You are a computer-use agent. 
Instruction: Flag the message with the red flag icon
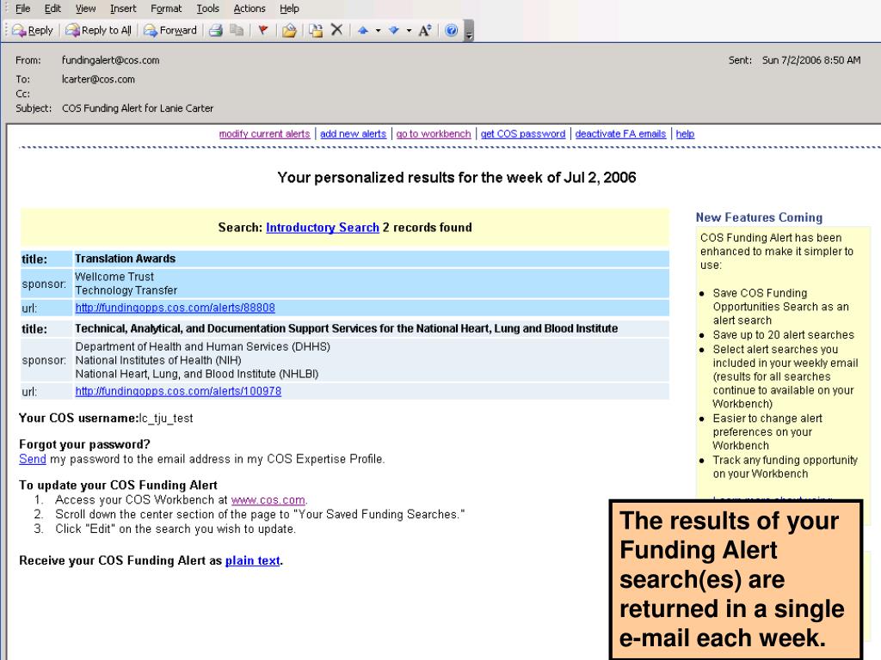coord(263,30)
